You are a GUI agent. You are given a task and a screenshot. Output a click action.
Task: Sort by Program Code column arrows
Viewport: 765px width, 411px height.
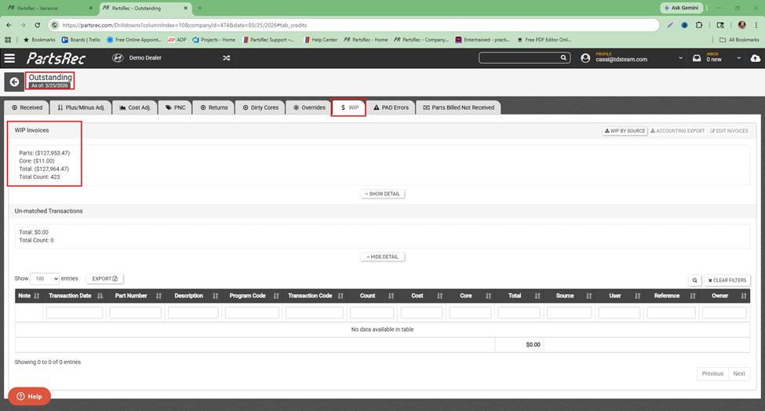[x=276, y=296]
